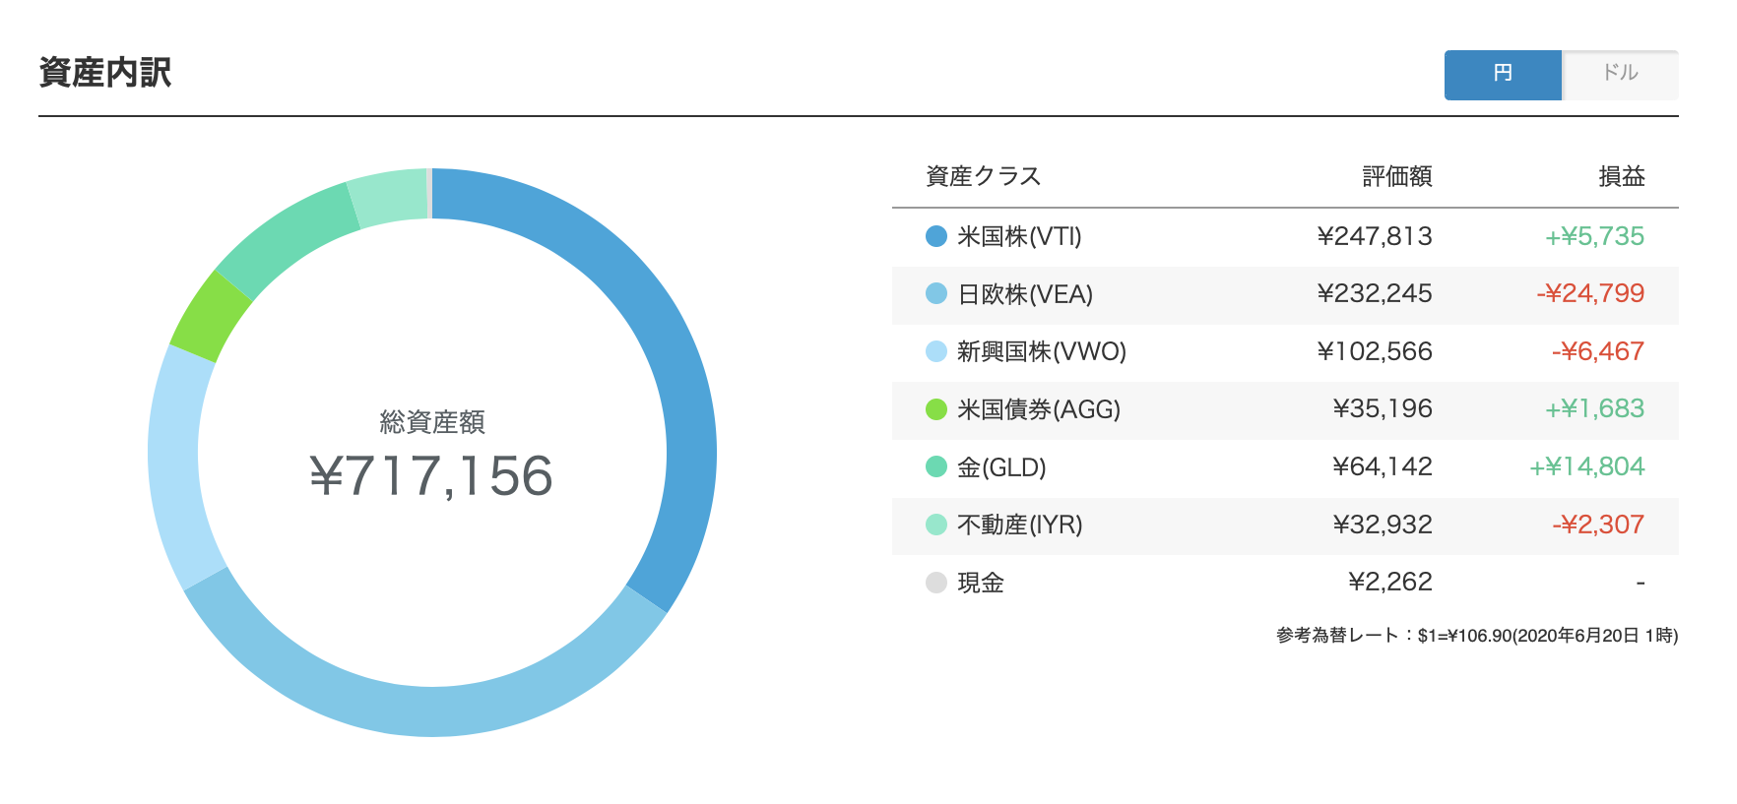This screenshot has height=804, width=1737.
Task: Click the 損益 column header
Action: (x=1622, y=176)
